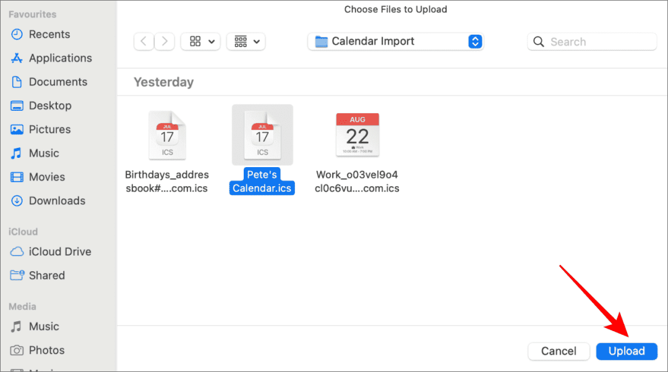Open the grouping options dropdown

pyautogui.click(x=246, y=41)
